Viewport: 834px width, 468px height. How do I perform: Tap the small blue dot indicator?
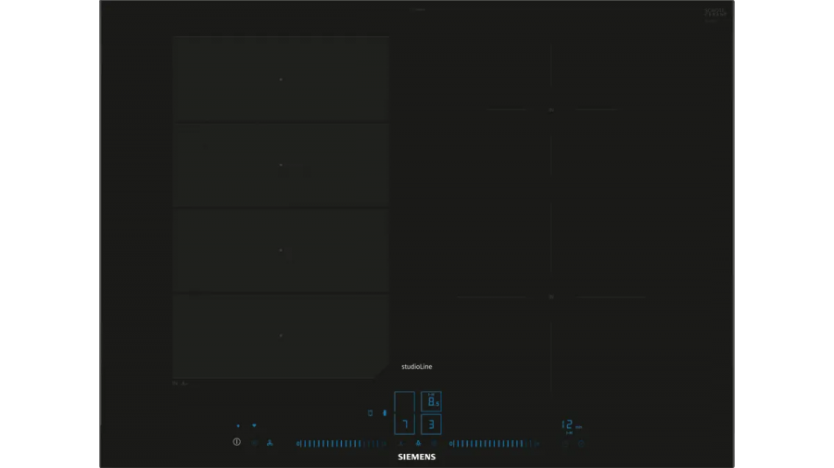tap(238, 425)
